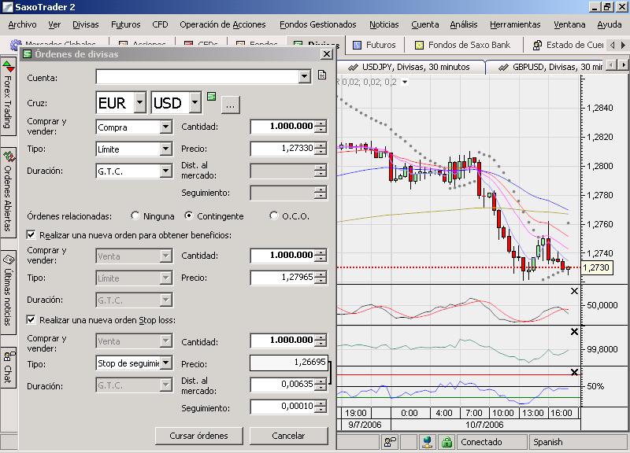Screen dimensions: 630x453
Task: Close the first indicator sub-chart
Action: (x=574, y=291)
